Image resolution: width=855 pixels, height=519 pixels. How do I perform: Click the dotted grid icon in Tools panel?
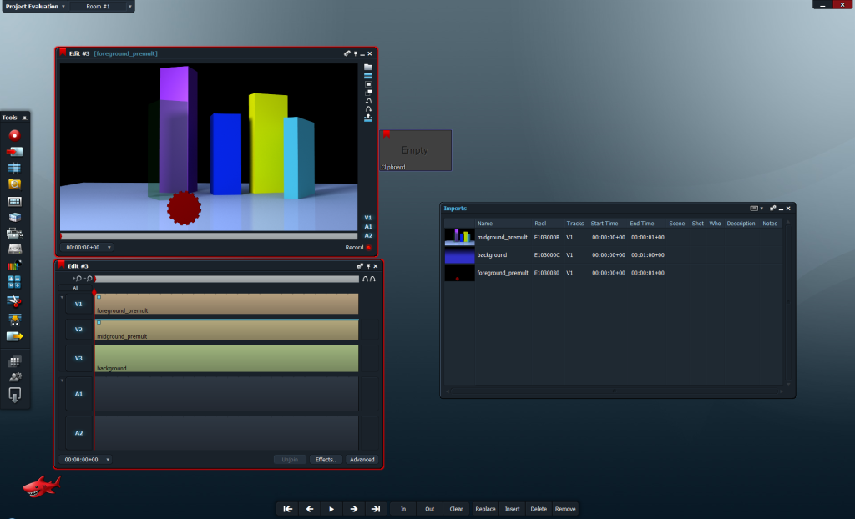pos(15,361)
